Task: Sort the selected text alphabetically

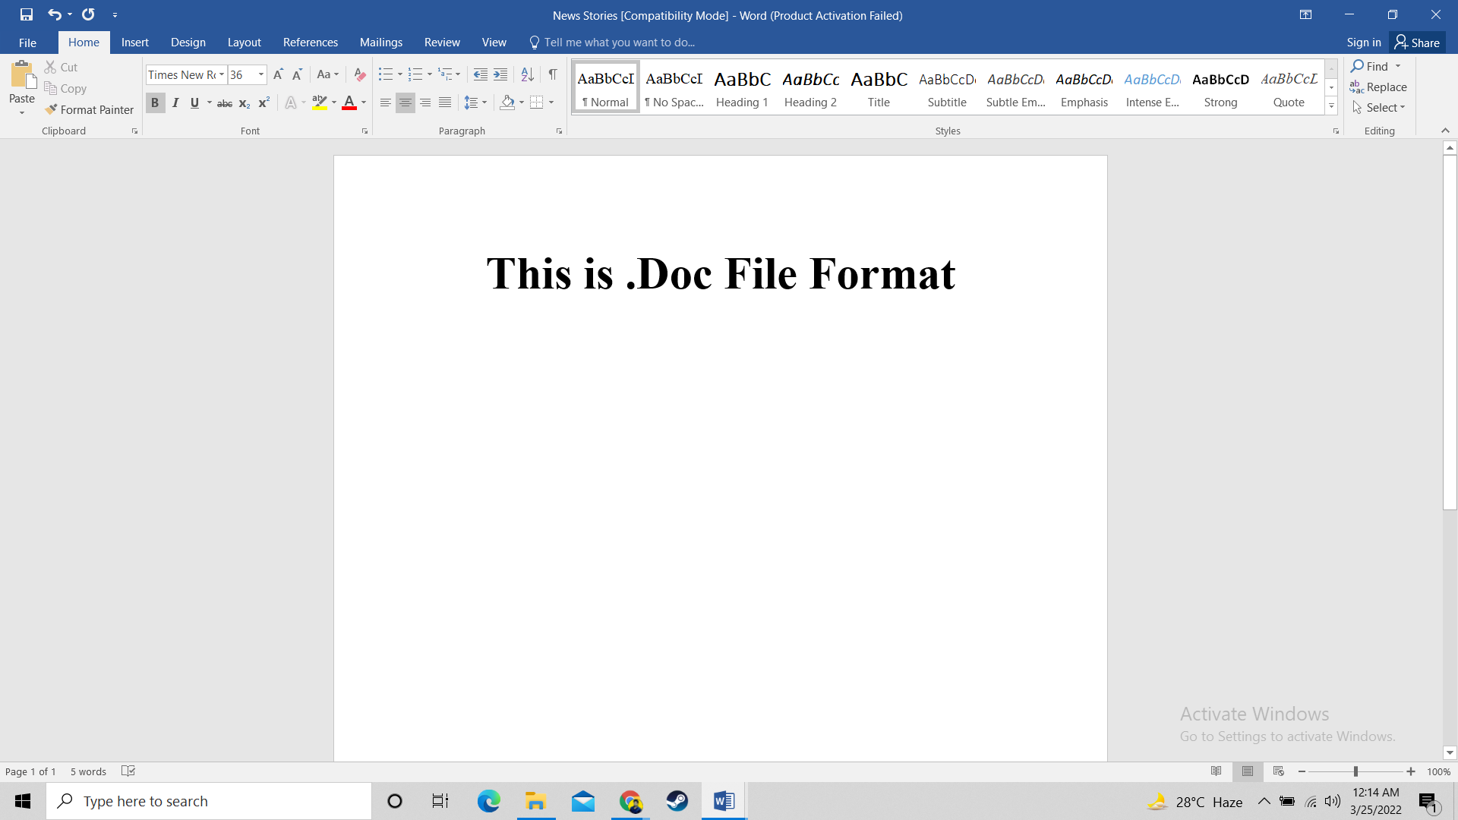Action: (527, 74)
